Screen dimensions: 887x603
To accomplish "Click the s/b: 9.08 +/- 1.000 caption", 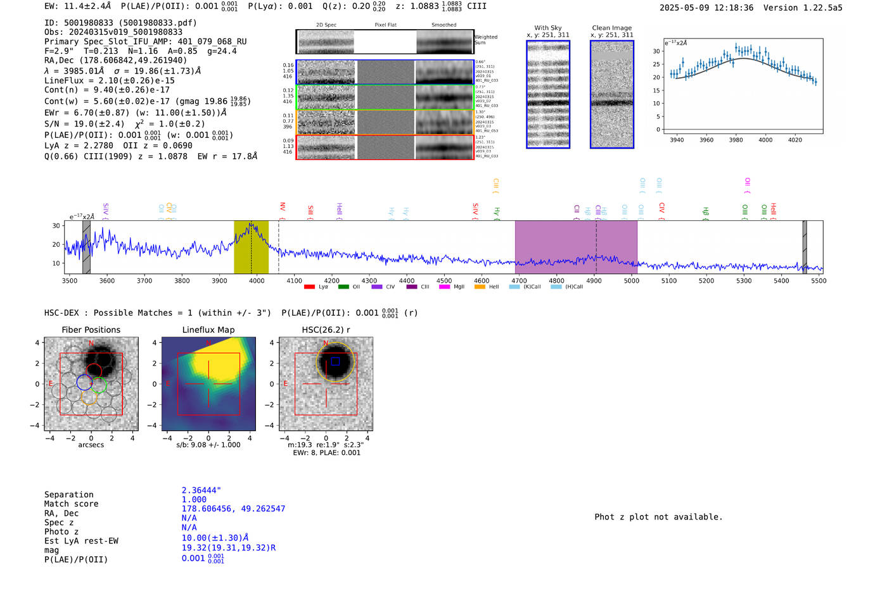I will (x=208, y=445).
